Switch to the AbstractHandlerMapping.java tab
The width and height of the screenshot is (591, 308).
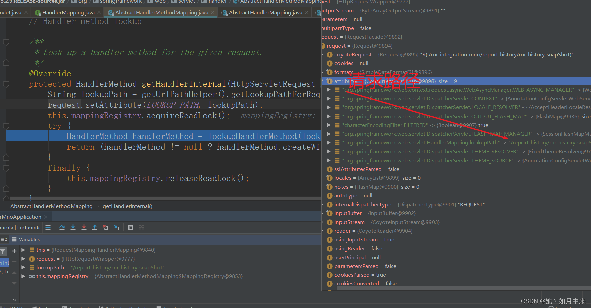tap(265, 12)
